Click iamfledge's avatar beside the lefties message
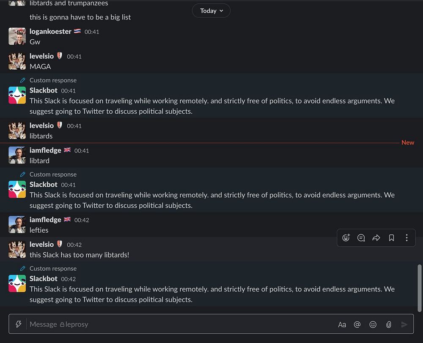Image resolution: width=423 pixels, height=343 pixels. coord(17,225)
